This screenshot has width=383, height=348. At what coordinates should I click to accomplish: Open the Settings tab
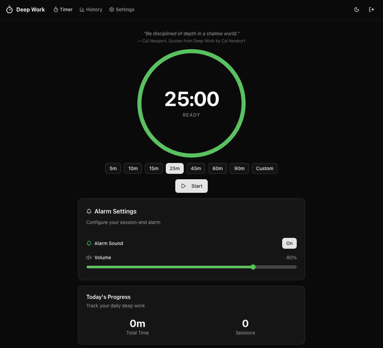122,9
